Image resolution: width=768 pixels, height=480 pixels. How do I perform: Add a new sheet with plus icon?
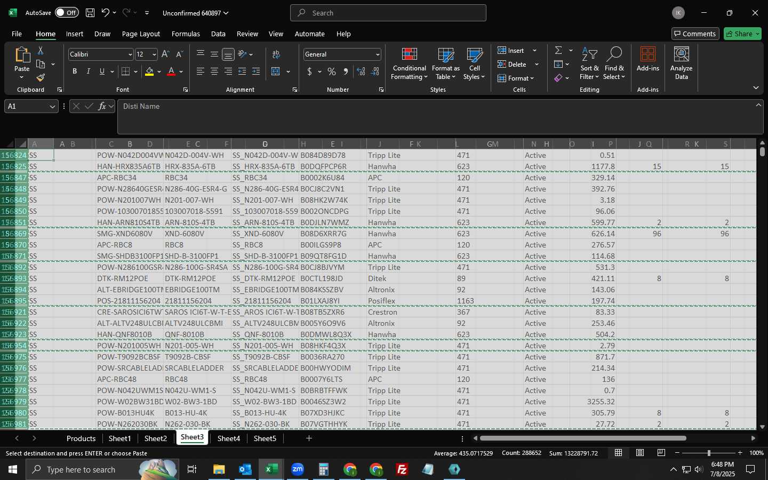[309, 438]
